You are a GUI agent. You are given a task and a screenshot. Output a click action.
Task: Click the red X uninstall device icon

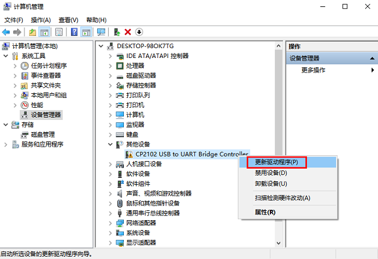pos(128,31)
